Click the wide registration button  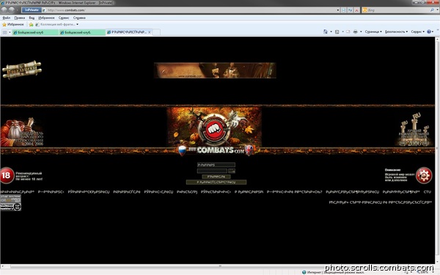tap(216, 183)
